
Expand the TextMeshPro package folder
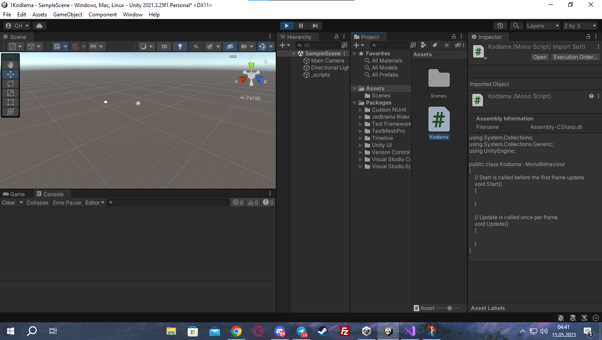pos(361,131)
